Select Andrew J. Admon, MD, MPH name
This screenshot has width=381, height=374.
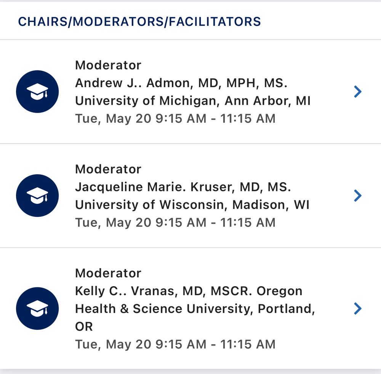181,83
